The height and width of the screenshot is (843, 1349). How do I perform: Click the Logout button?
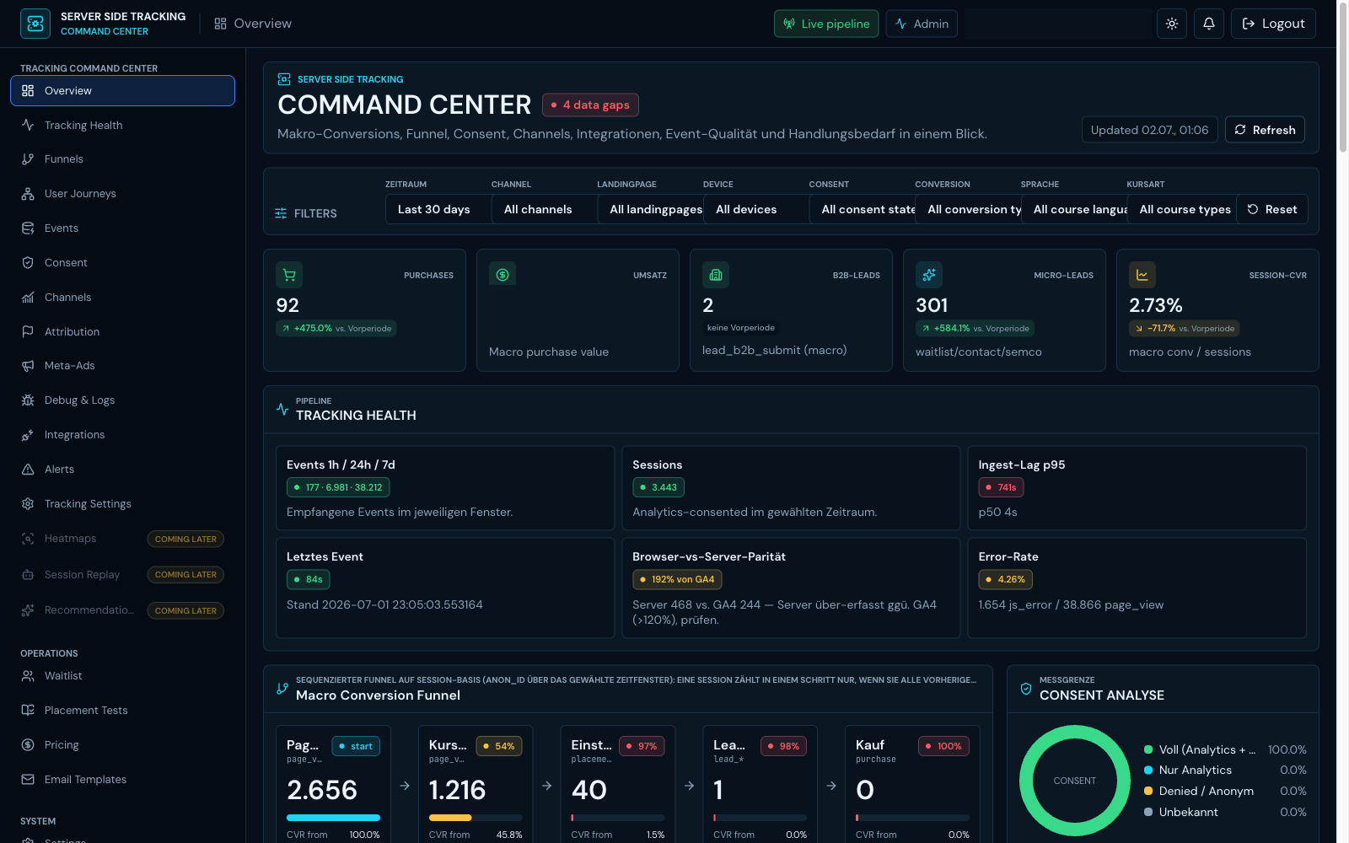1273,24
